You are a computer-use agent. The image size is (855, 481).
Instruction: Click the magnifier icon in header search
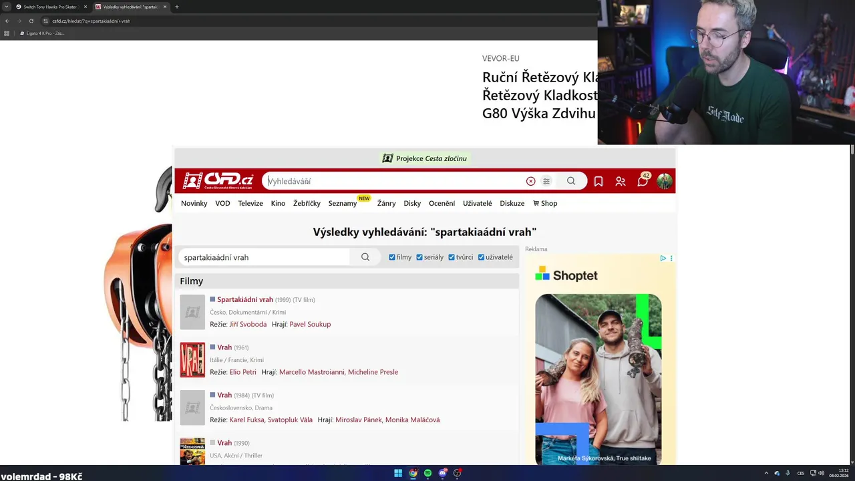click(571, 181)
